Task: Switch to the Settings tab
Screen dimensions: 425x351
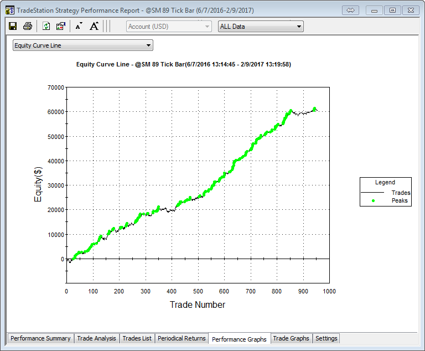Action: pyautogui.click(x=326, y=338)
